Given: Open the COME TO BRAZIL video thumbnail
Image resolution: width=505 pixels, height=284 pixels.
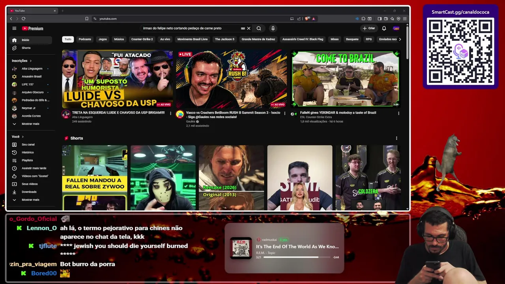Looking at the screenshot, I should (345, 78).
